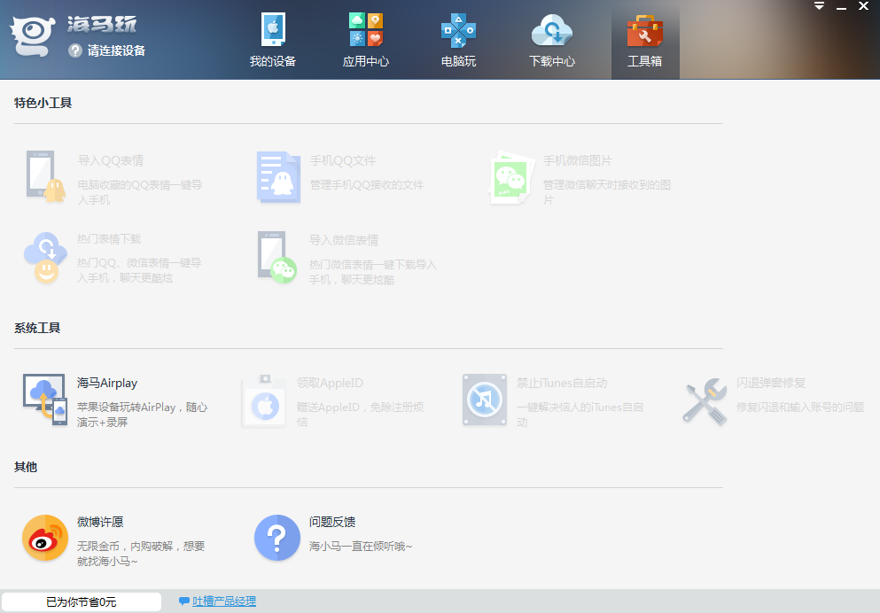
Task: Click the 请连接设备 question mark icon
Action: click(x=75, y=51)
